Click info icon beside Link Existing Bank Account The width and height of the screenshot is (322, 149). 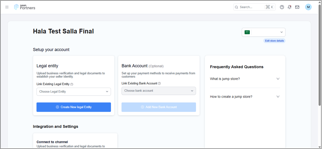(x=159, y=83)
